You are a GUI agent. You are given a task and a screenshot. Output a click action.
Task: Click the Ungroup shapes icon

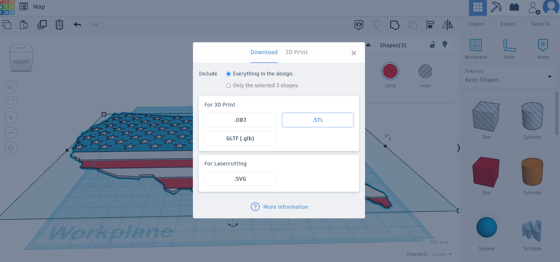[x=412, y=25]
